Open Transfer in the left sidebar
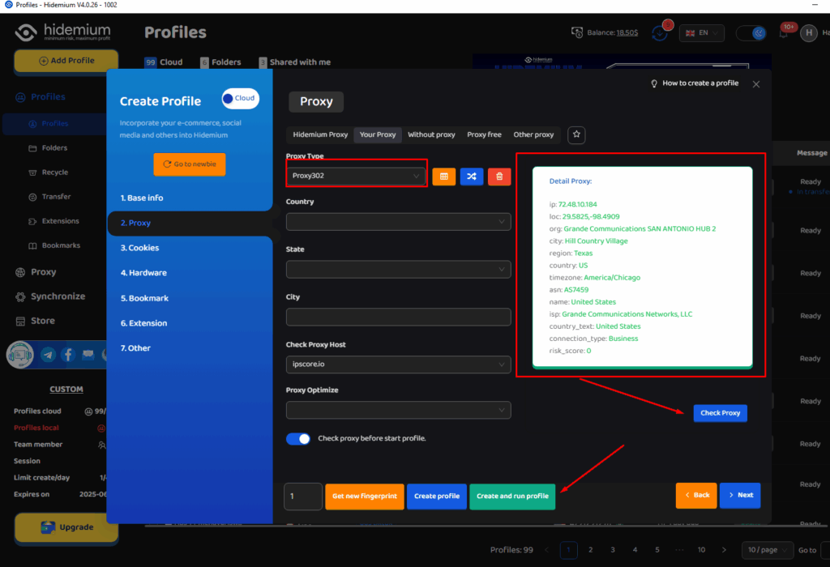Image resolution: width=830 pixels, height=567 pixels. coord(56,197)
